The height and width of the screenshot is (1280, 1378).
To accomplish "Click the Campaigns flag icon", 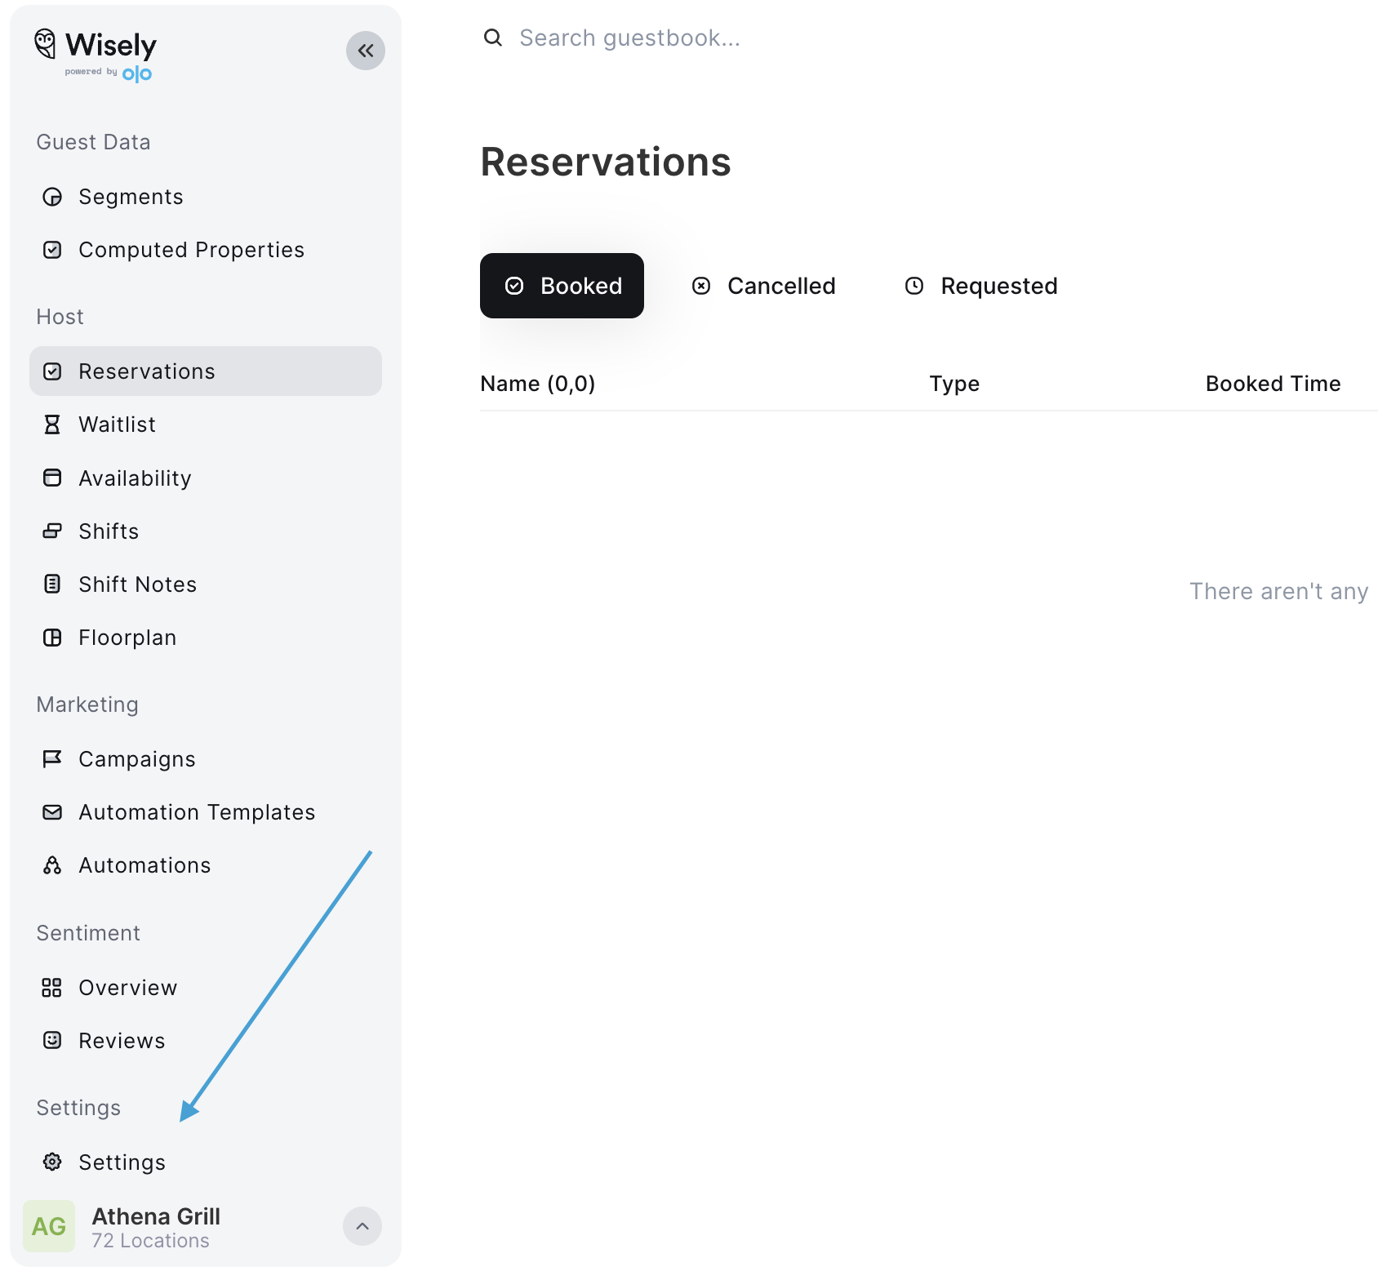I will [x=52, y=759].
